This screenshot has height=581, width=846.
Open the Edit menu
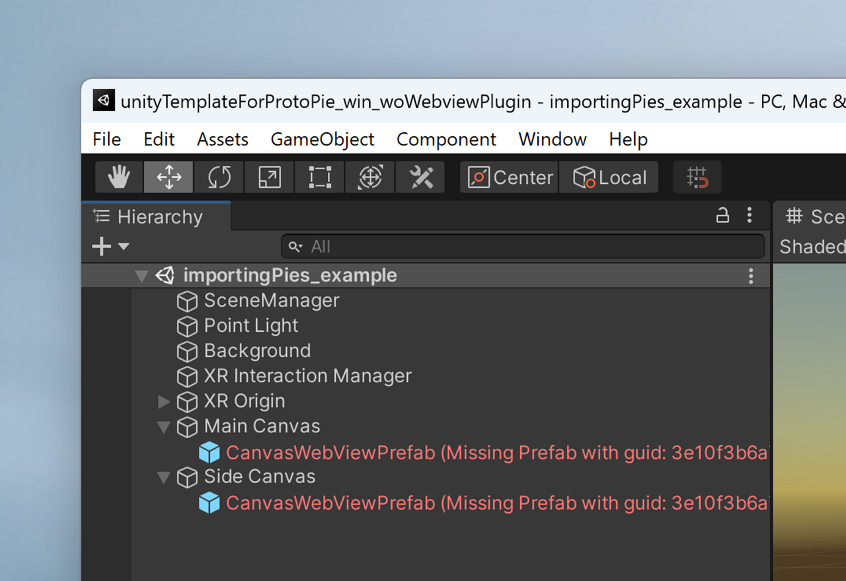tap(159, 139)
